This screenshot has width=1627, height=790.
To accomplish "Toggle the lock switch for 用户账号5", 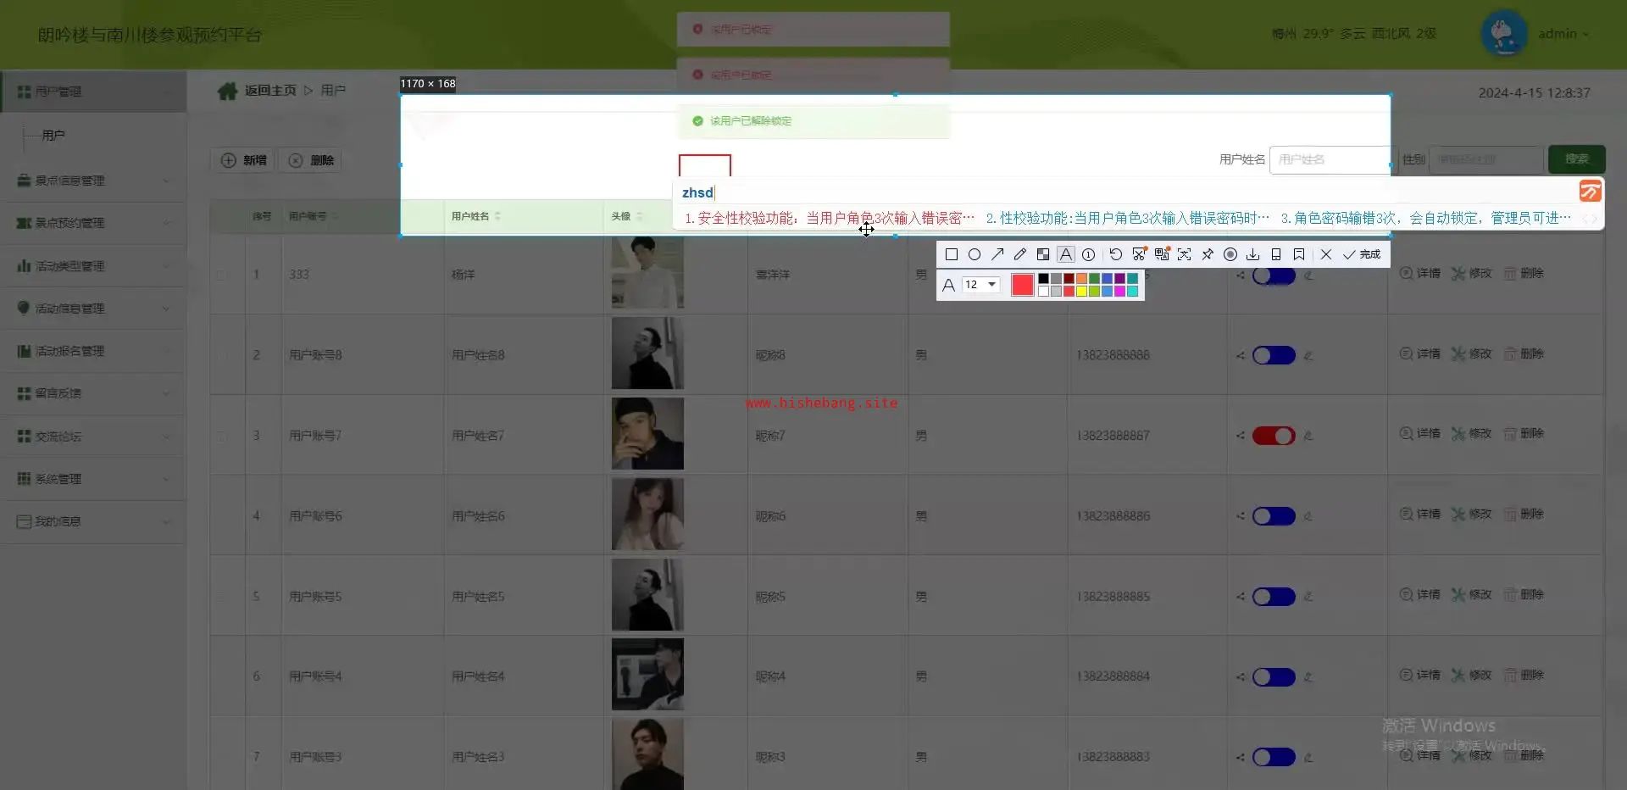I will (x=1274, y=597).
